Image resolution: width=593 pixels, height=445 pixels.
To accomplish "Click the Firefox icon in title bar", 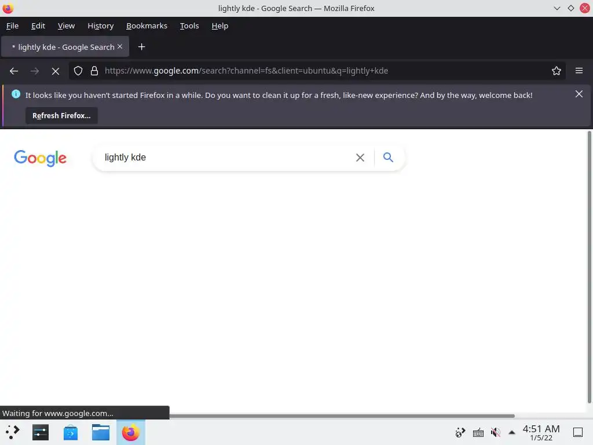I will 8,8.
